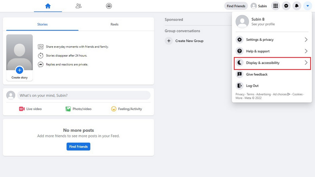This screenshot has height=177, width=315.
Task: Select Give feedback menu item
Action: [x=272, y=74]
